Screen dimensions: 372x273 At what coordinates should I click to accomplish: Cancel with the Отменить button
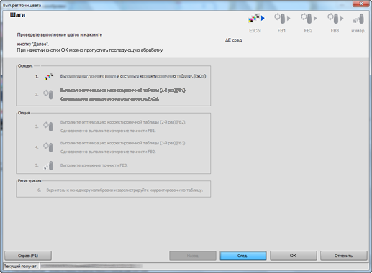(344, 256)
